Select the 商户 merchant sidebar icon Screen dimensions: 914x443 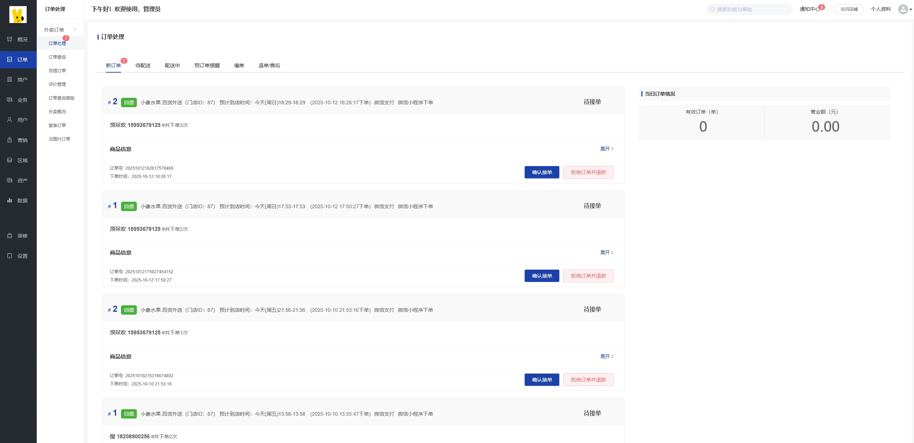point(10,79)
